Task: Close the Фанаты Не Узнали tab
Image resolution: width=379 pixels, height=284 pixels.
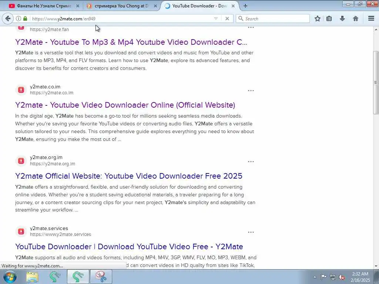Action: click(78, 6)
